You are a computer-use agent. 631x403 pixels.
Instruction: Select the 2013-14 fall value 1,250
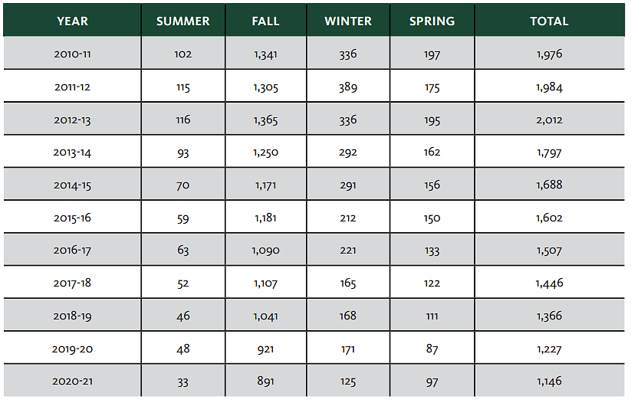[x=265, y=152]
